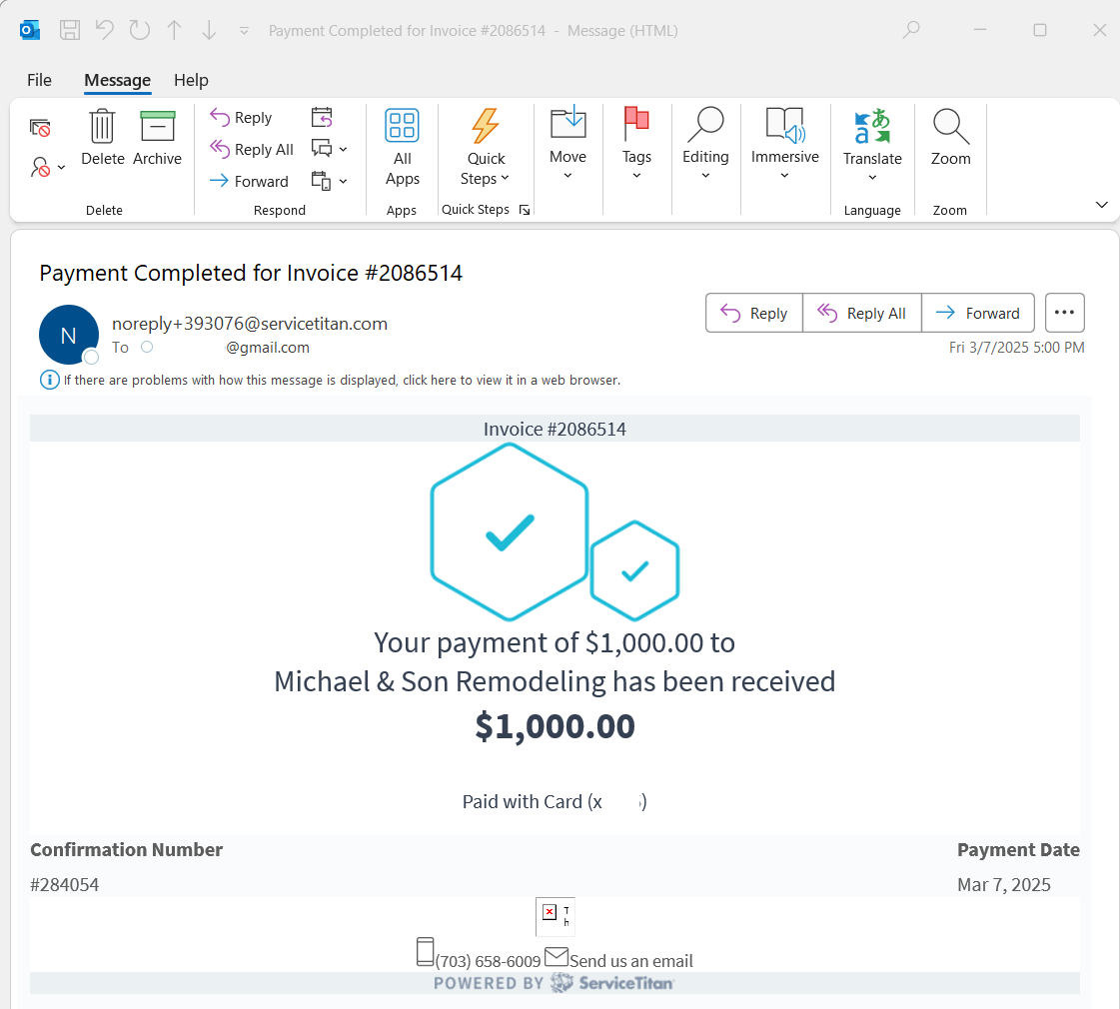Click Reply All button in message header
This screenshot has width=1120, height=1009.
(862, 313)
